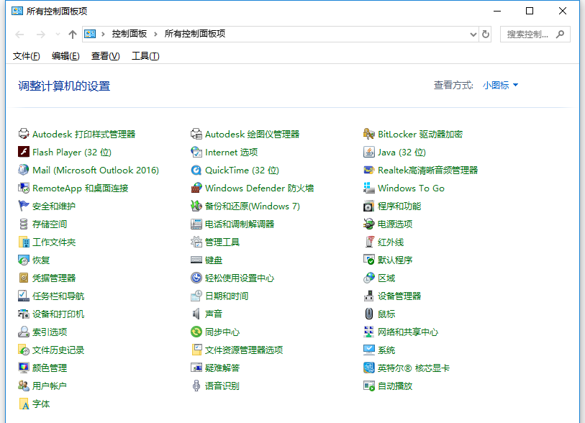Open the 备份和还原(Windows 7) link

pyautogui.click(x=253, y=206)
